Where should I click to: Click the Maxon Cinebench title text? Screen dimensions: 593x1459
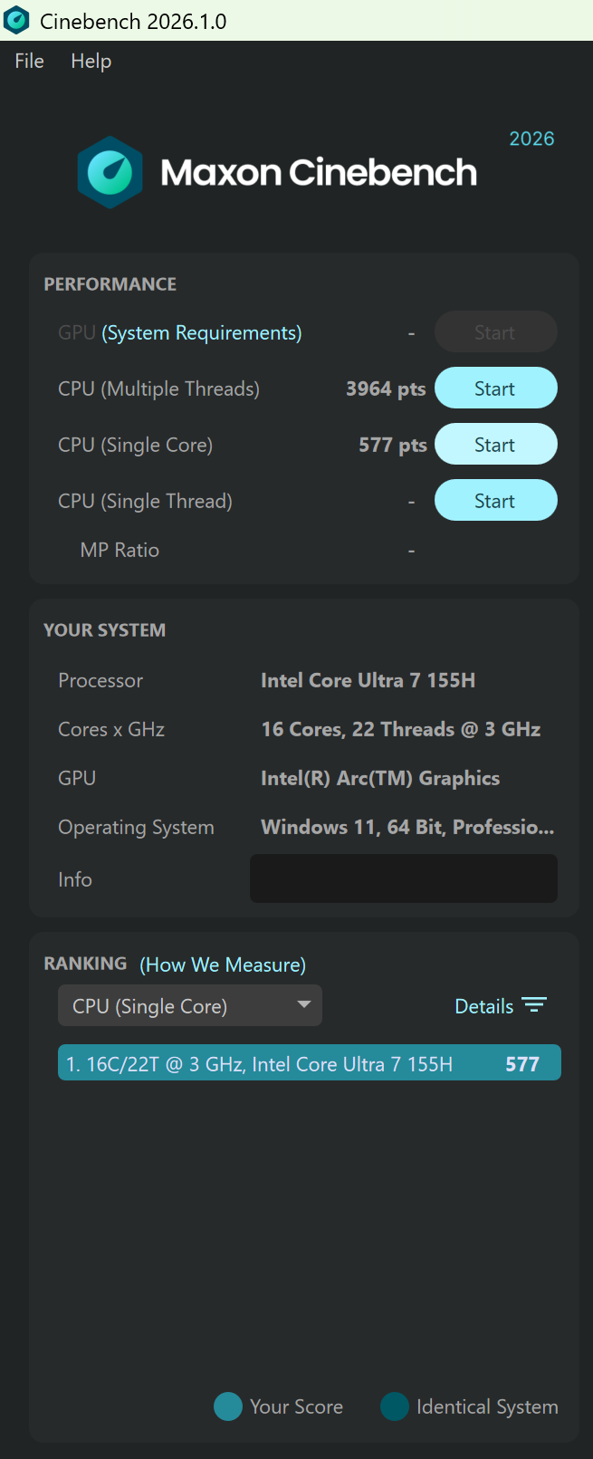click(x=319, y=172)
